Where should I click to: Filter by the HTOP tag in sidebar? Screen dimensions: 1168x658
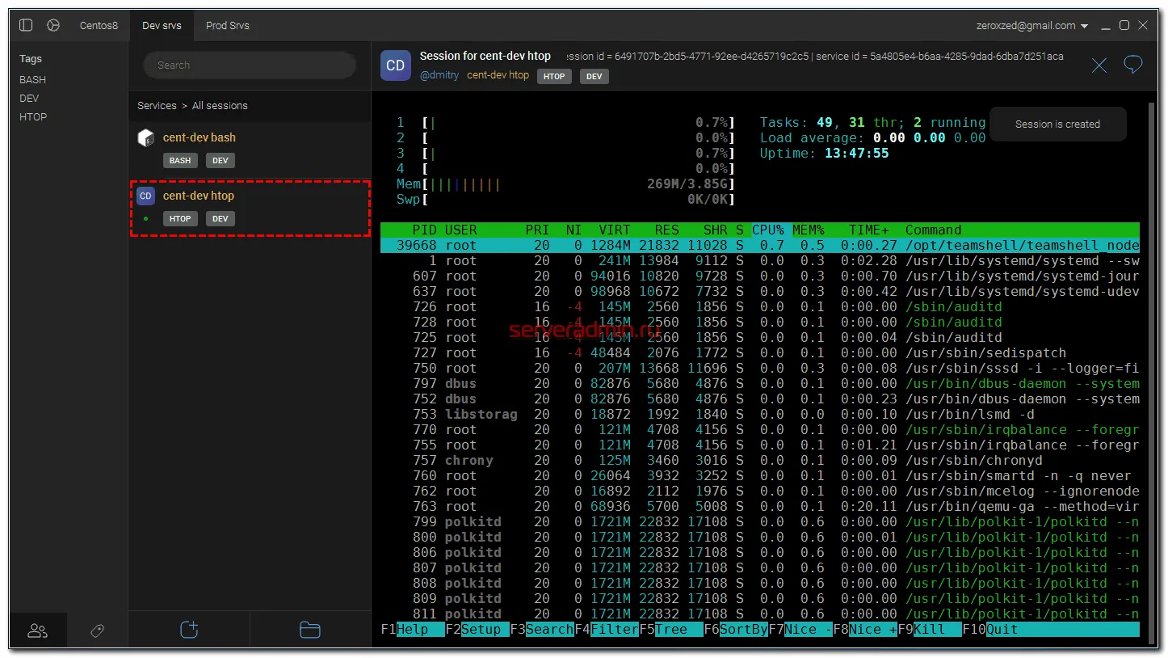(x=33, y=117)
